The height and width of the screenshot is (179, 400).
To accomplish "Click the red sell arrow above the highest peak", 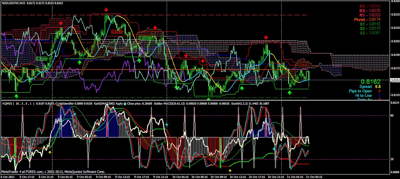I will tap(107, 11).
